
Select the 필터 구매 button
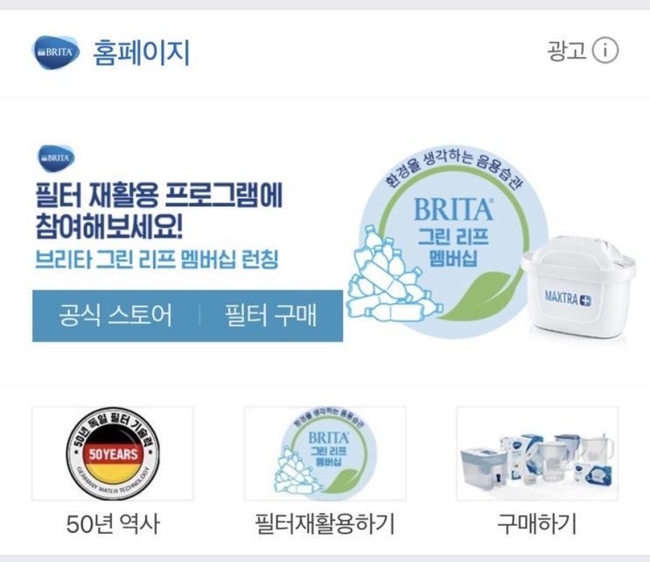click(271, 316)
